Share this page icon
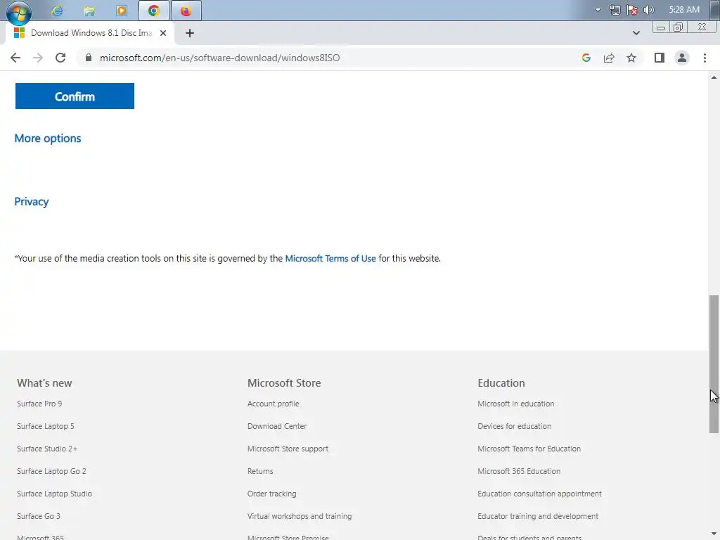This screenshot has width=720, height=540. (609, 58)
